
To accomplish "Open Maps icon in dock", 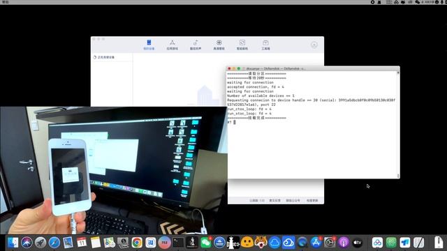I will [x=109, y=243].
